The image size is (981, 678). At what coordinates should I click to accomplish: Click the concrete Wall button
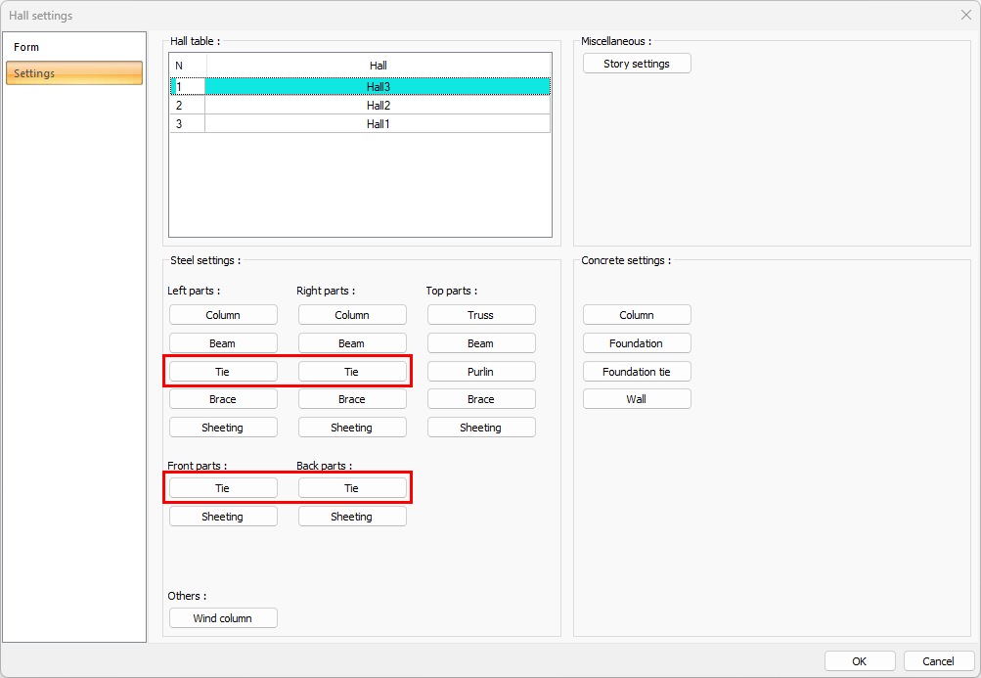coord(637,399)
